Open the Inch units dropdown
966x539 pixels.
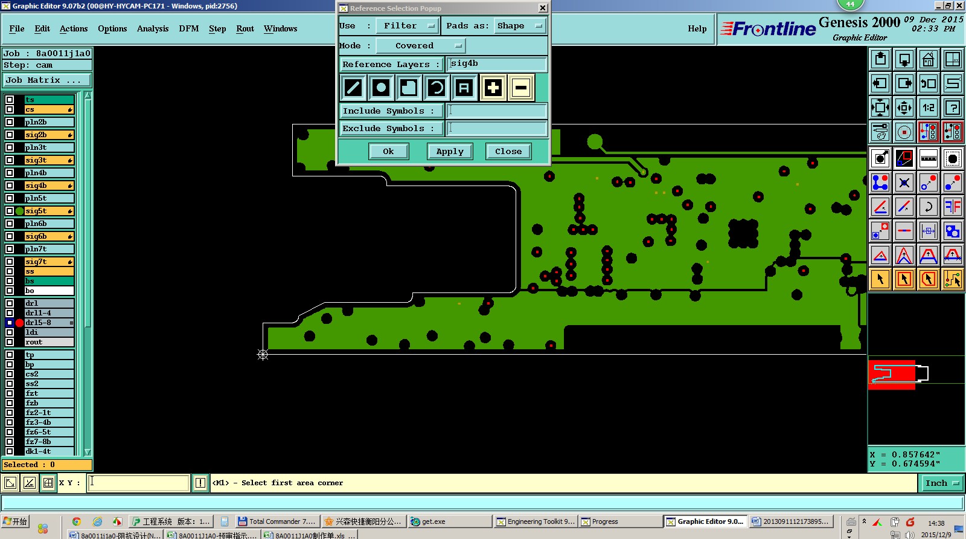click(x=942, y=483)
